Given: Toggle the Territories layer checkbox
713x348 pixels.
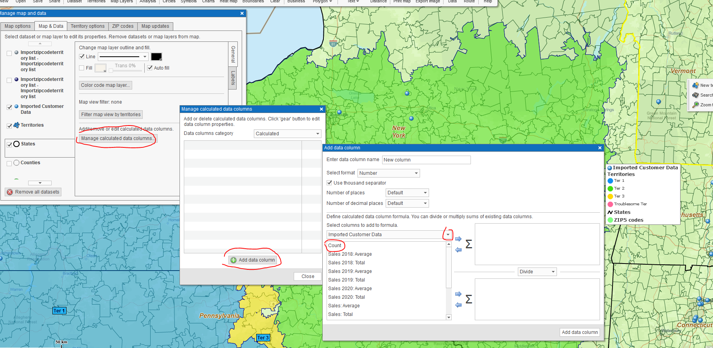Looking at the screenshot, I should (x=9, y=126).
